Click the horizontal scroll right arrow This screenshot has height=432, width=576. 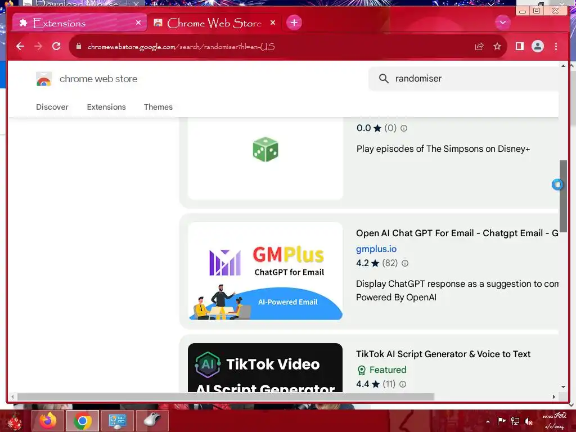pos(554,397)
